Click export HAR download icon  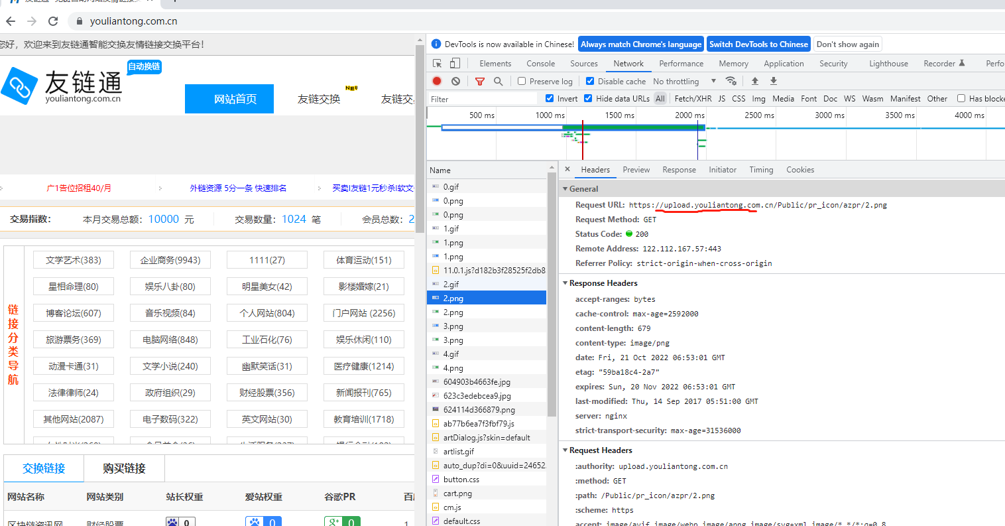click(x=773, y=81)
